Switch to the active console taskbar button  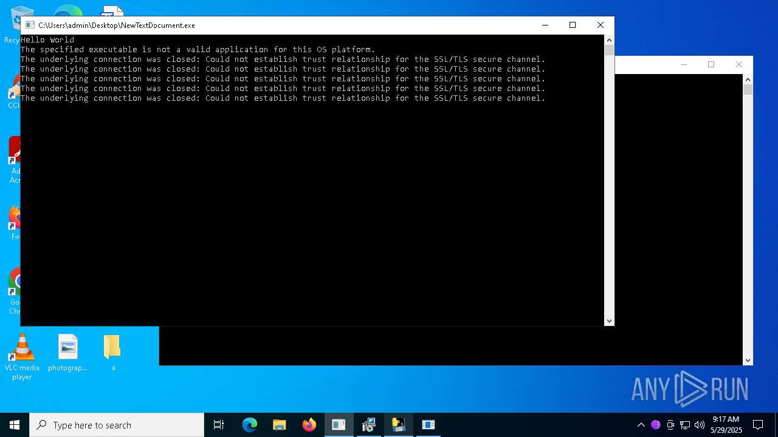339,425
